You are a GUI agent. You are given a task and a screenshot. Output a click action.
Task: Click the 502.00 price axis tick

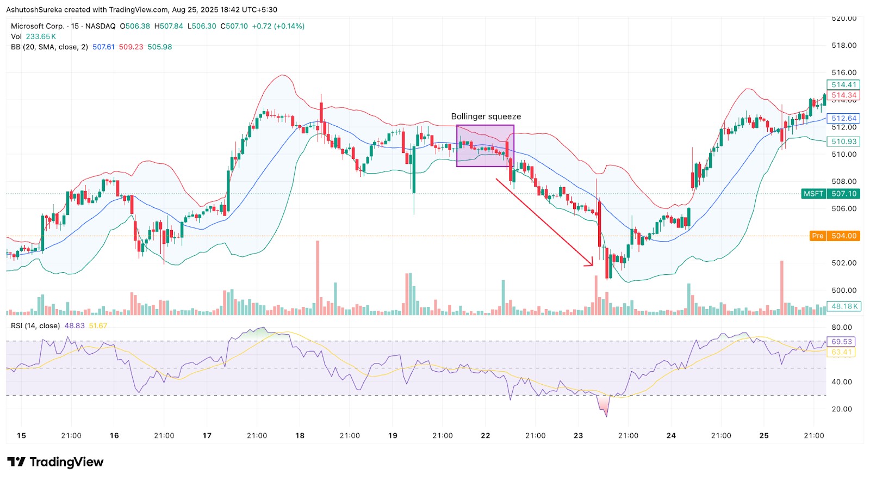[844, 263]
